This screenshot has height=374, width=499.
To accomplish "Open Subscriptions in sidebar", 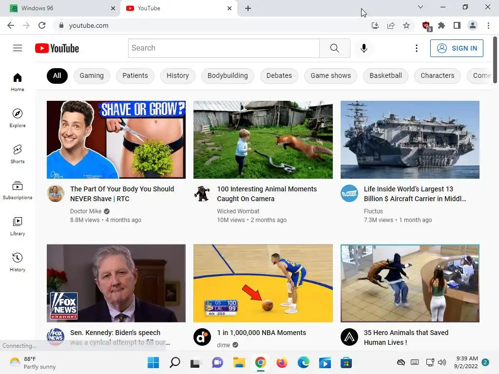I will click(18, 190).
